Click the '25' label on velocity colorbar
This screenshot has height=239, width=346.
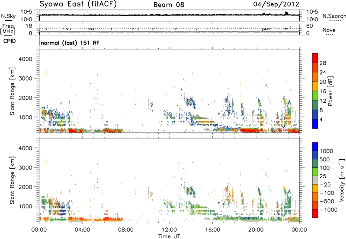323,176
